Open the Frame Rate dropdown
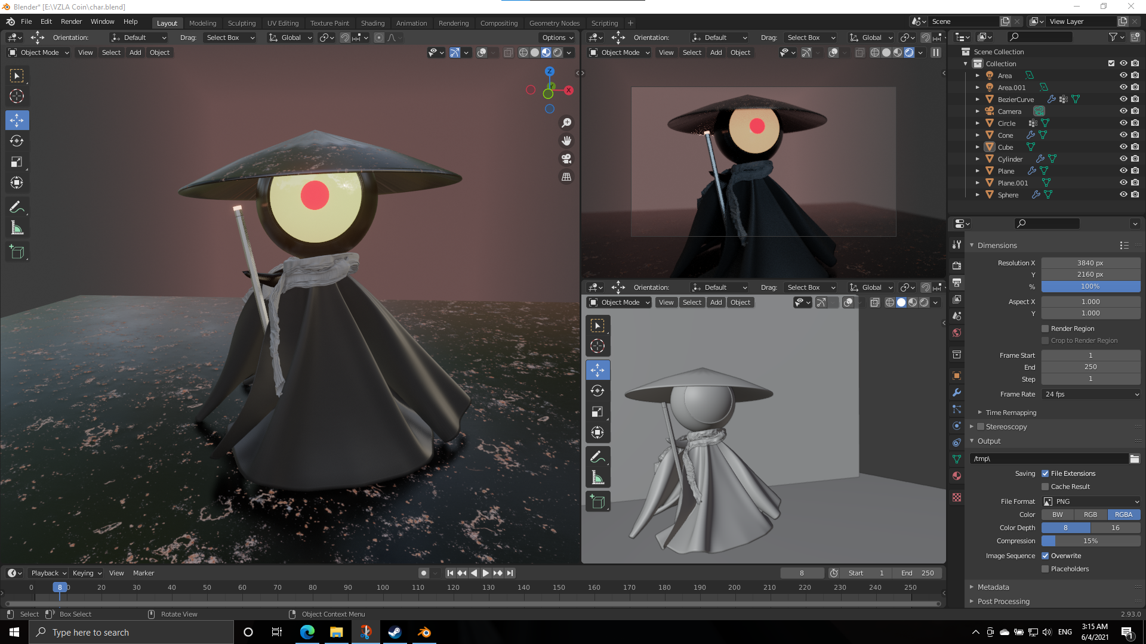This screenshot has width=1146, height=644. click(1090, 394)
